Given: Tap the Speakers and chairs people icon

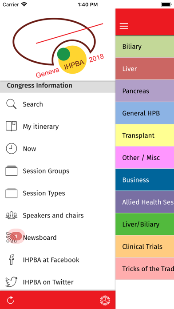Looking at the screenshot, I should (11, 215).
